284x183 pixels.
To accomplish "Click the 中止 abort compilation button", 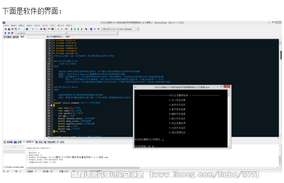I will [14, 147].
